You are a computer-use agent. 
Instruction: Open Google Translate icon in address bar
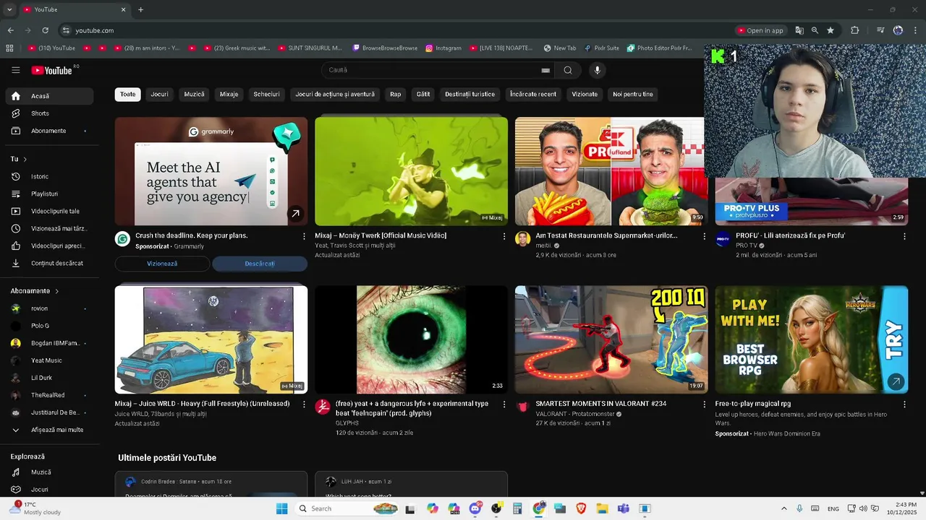[x=799, y=30]
